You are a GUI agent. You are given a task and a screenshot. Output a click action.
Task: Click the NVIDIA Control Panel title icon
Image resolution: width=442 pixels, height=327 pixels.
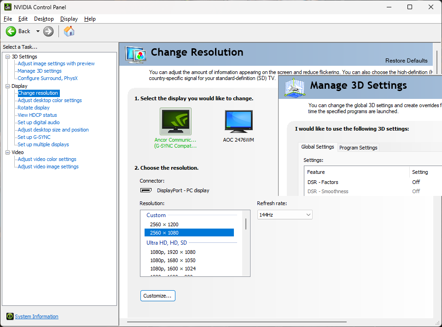(8, 7)
